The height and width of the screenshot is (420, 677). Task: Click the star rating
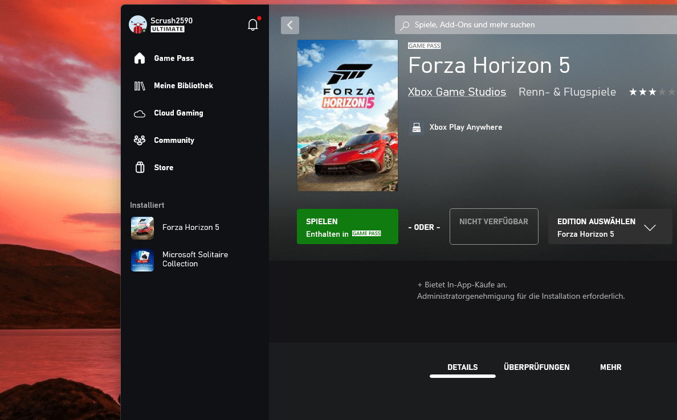click(x=652, y=92)
